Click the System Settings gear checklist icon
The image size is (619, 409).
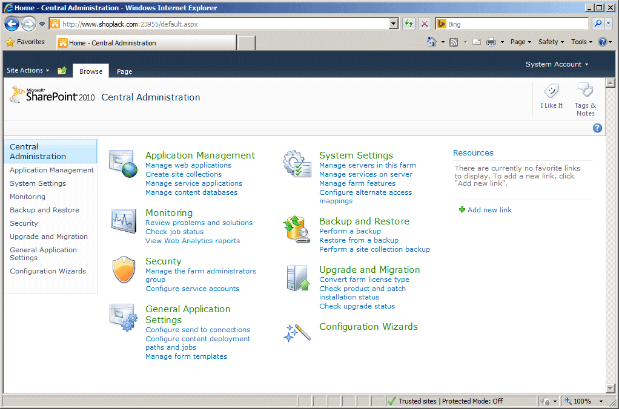[297, 164]
